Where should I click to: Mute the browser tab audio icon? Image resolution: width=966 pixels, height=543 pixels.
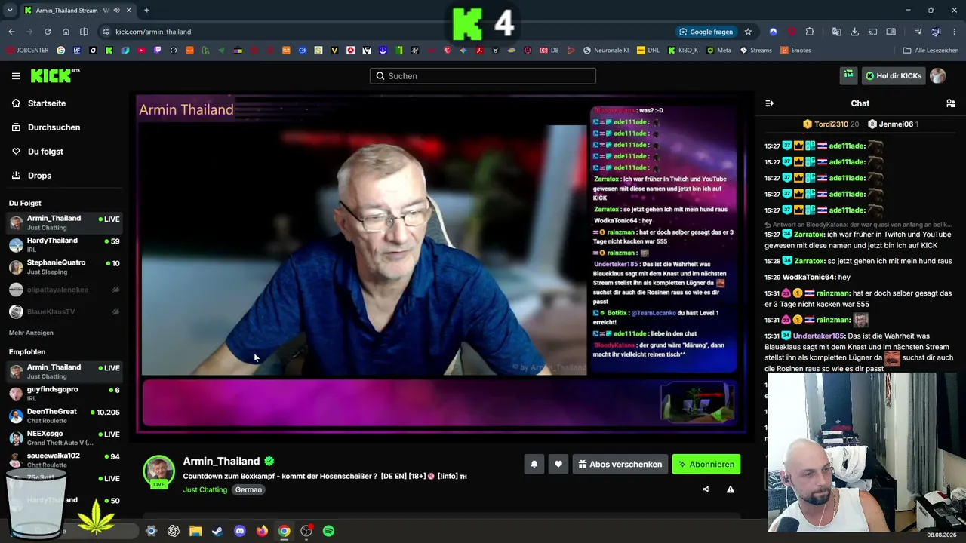click(x=116, y=11)
